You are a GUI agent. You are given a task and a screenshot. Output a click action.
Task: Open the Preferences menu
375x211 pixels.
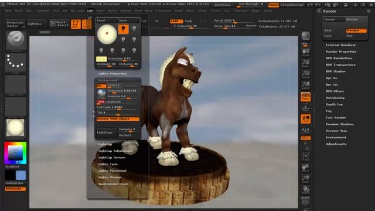pyautogui.click(x=164, y=11)
